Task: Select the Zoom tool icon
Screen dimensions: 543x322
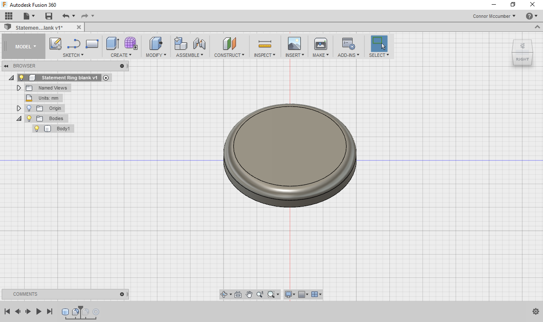Action: click(260, 294)
